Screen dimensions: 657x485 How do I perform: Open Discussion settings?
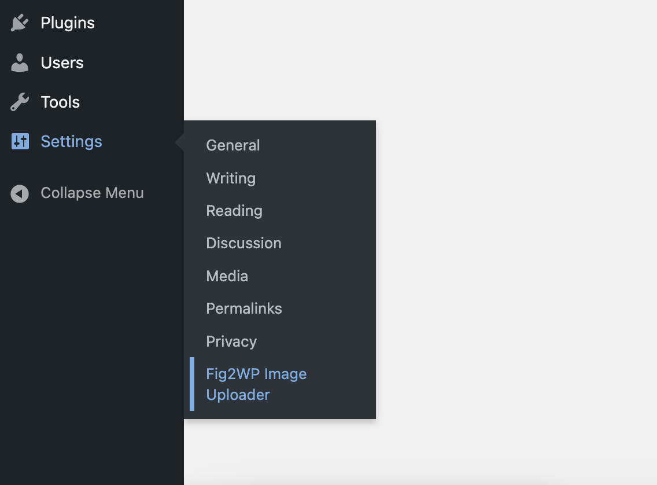click(243, 243)
